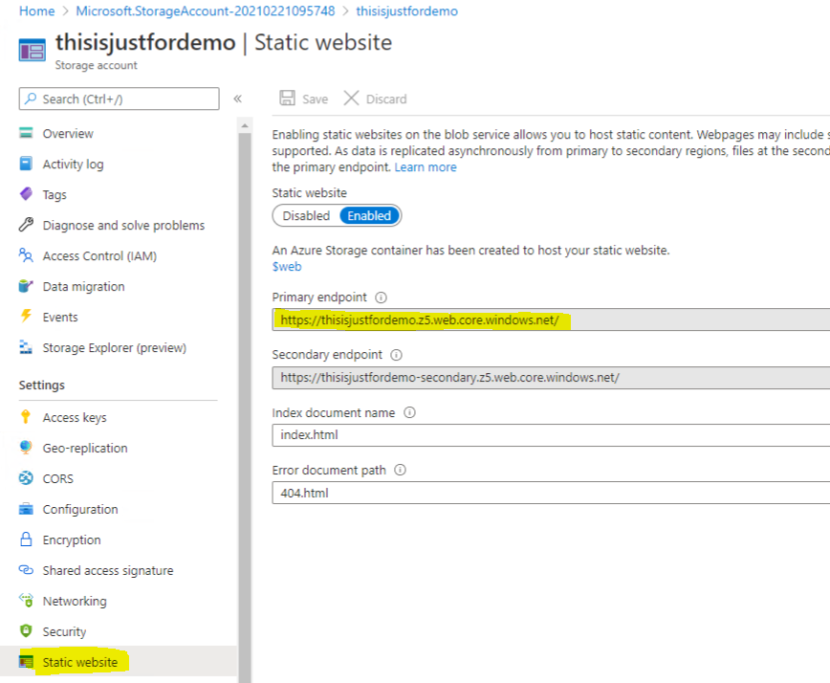Go to Access Control (IAM)
830x683 pixels.
99,255
